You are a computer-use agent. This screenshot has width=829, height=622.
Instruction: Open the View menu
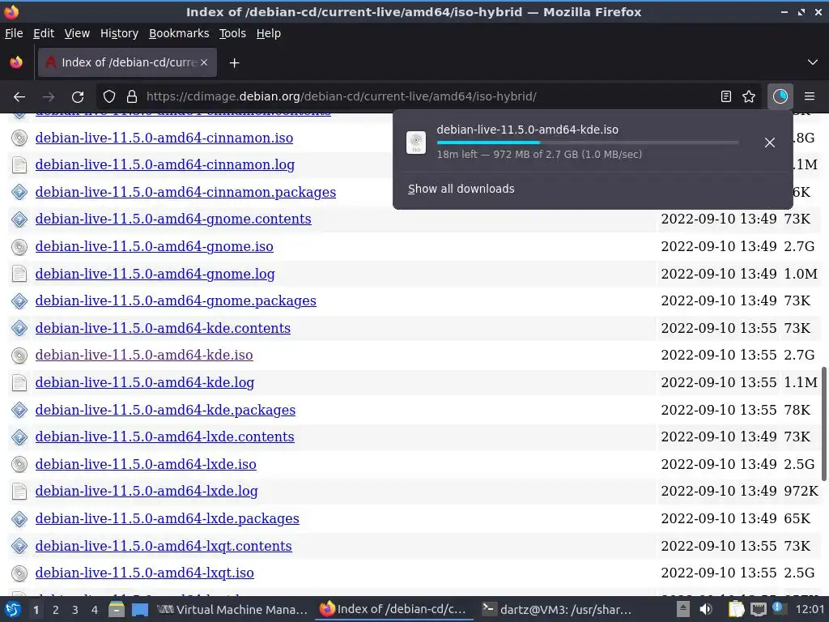click(77, 33)
